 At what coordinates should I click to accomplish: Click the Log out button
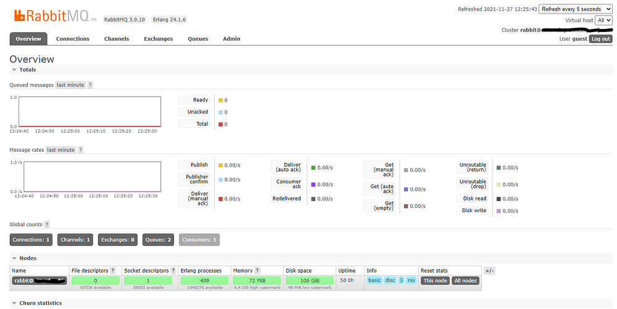tap(600, 39)
